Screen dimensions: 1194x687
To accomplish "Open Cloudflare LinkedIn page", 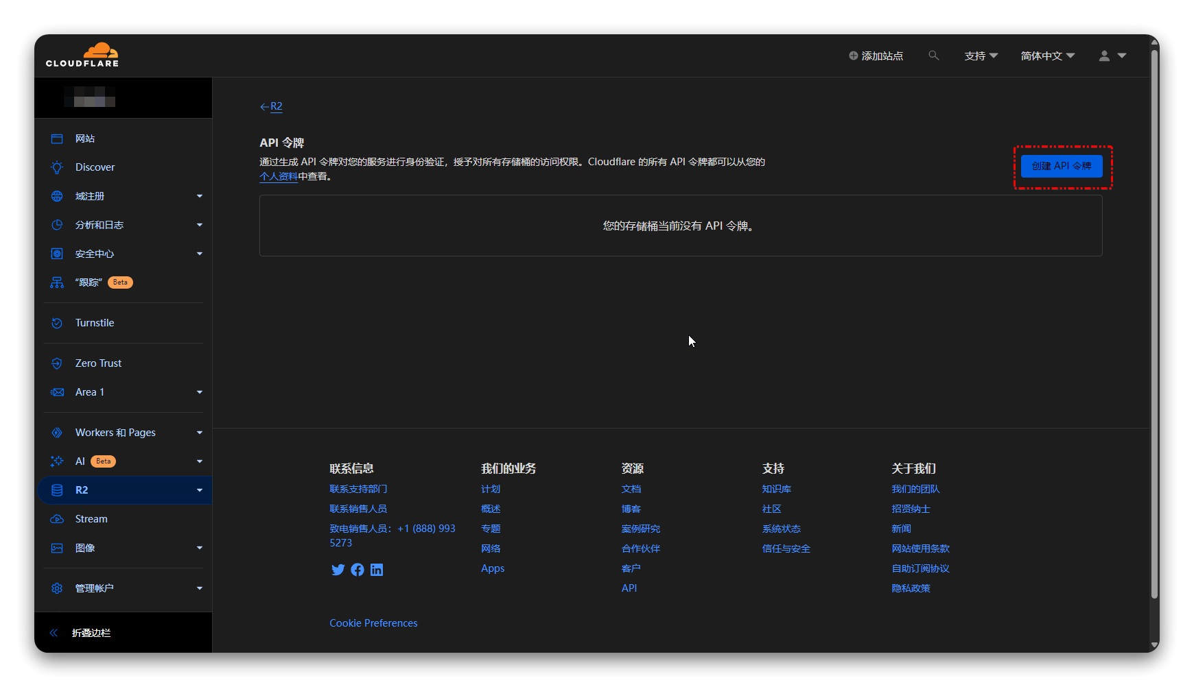I will tap(377, 570).
